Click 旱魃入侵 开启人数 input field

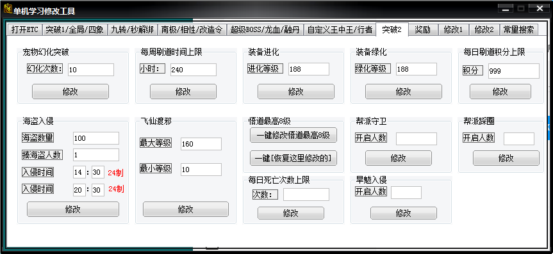point(406,193)
